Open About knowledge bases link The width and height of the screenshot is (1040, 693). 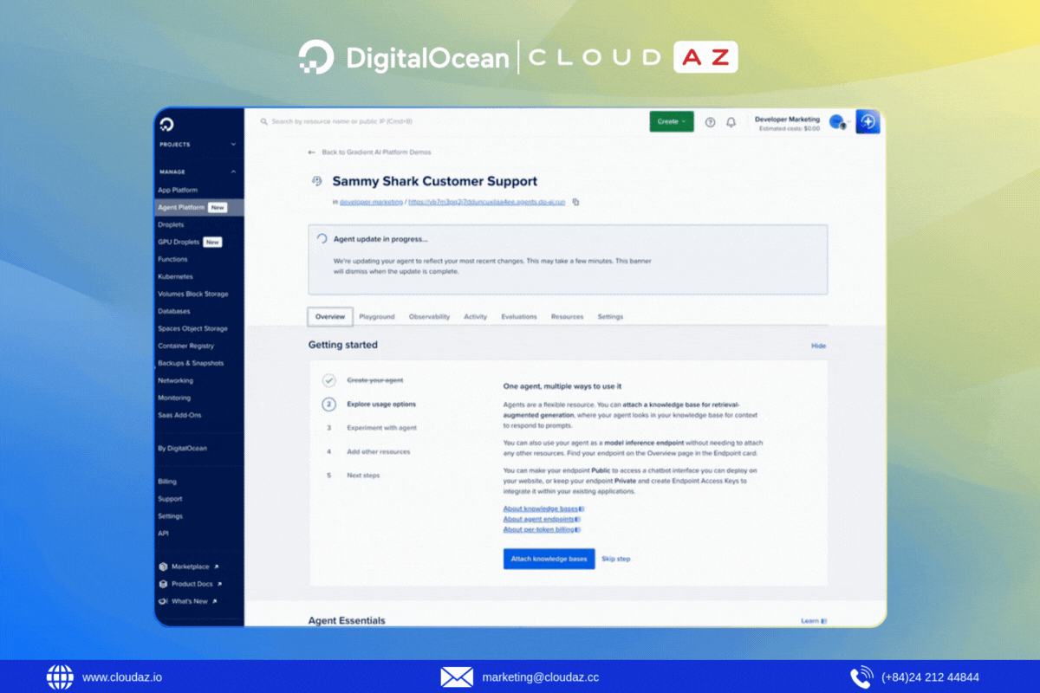tap(540, 508)
